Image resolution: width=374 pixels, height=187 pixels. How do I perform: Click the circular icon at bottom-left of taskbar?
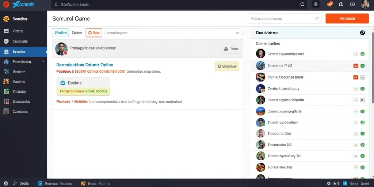point(6,183)
